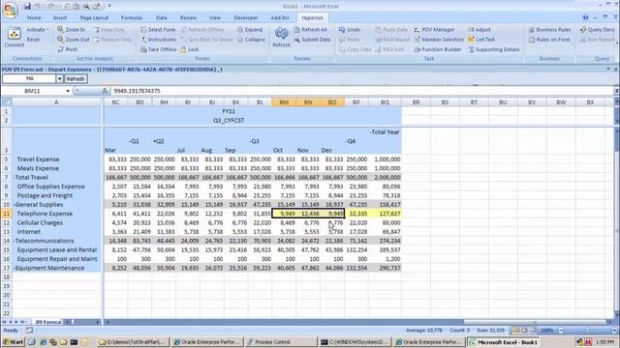Image resolution: width=620 pixels, height=348 pixels.
Task: Open Select Form
Action: point(157,30)
